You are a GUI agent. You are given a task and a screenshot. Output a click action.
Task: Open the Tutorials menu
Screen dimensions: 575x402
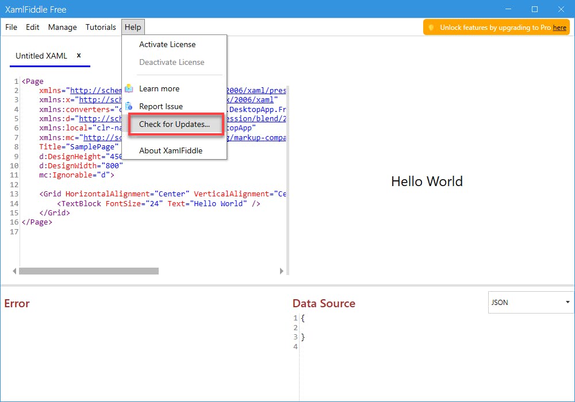coord(101,27)
